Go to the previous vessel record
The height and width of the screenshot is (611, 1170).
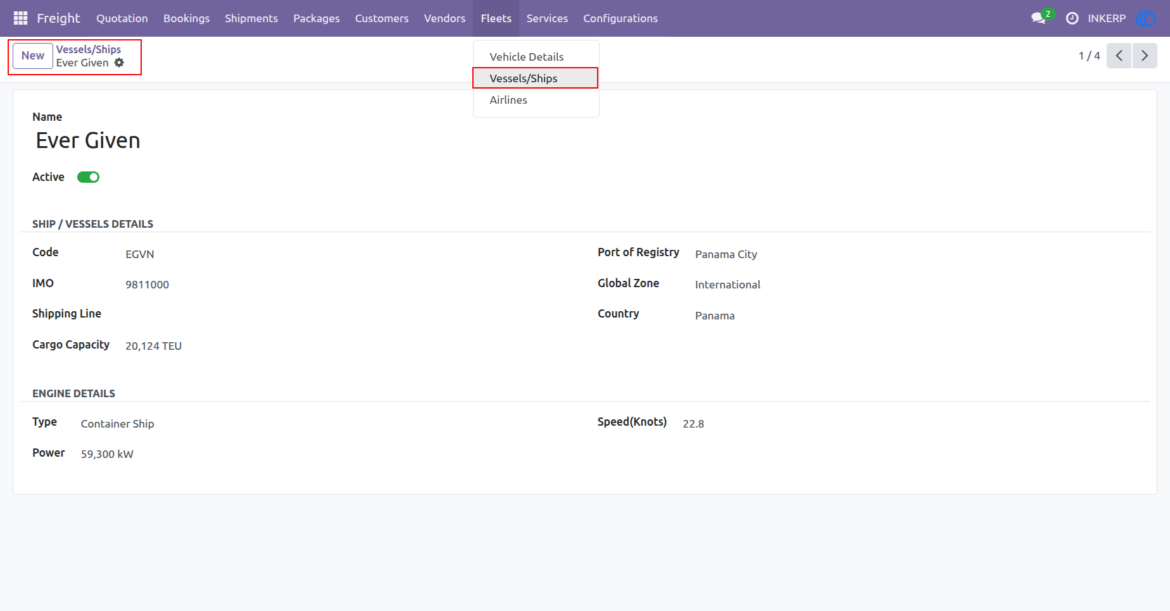pyautogui.click(x=1119, y=56)
